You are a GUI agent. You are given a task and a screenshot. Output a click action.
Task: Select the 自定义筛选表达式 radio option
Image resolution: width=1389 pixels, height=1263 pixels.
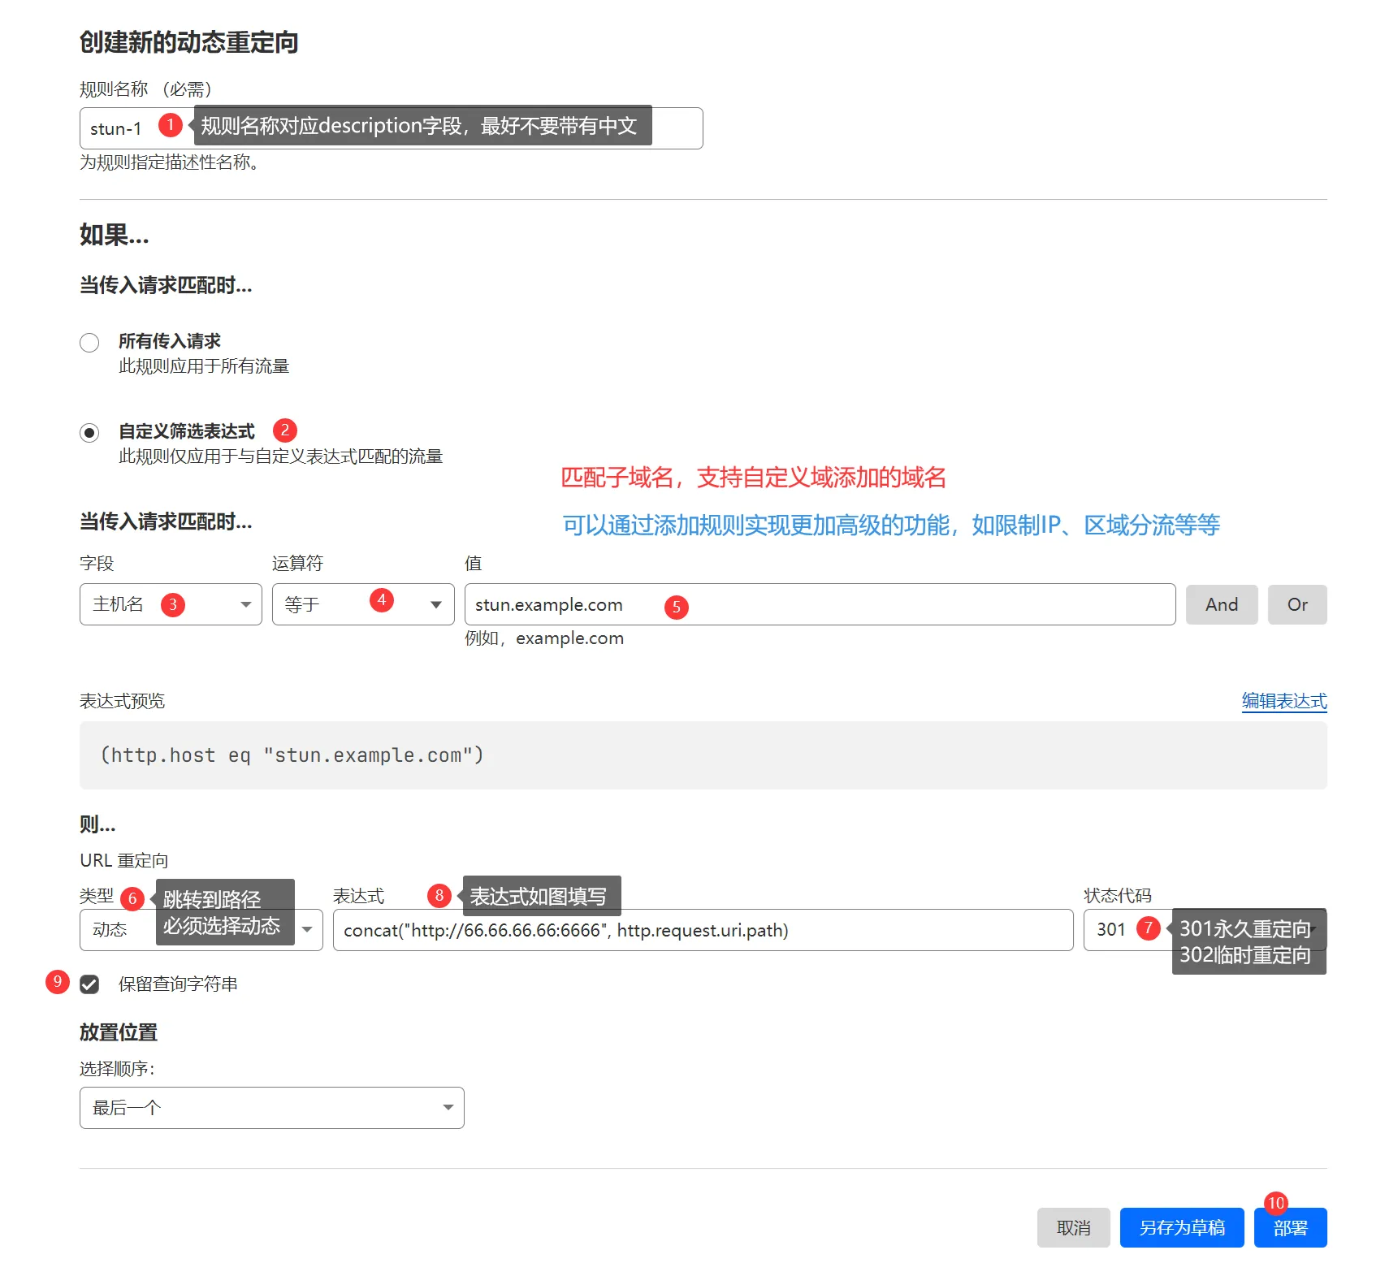point(89,433)
